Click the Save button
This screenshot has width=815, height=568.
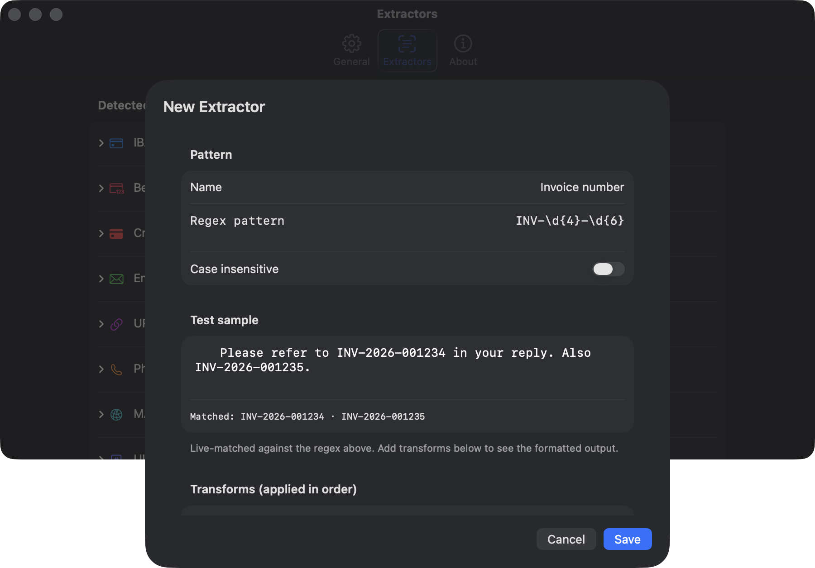(x=627, y=539)
